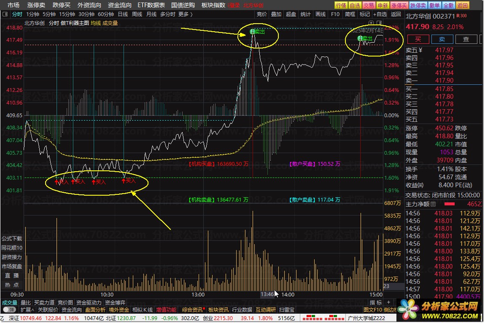Click the 超盘 toolbar item
The width and height of the screenshot is (485, 323).
click(291, 14)
